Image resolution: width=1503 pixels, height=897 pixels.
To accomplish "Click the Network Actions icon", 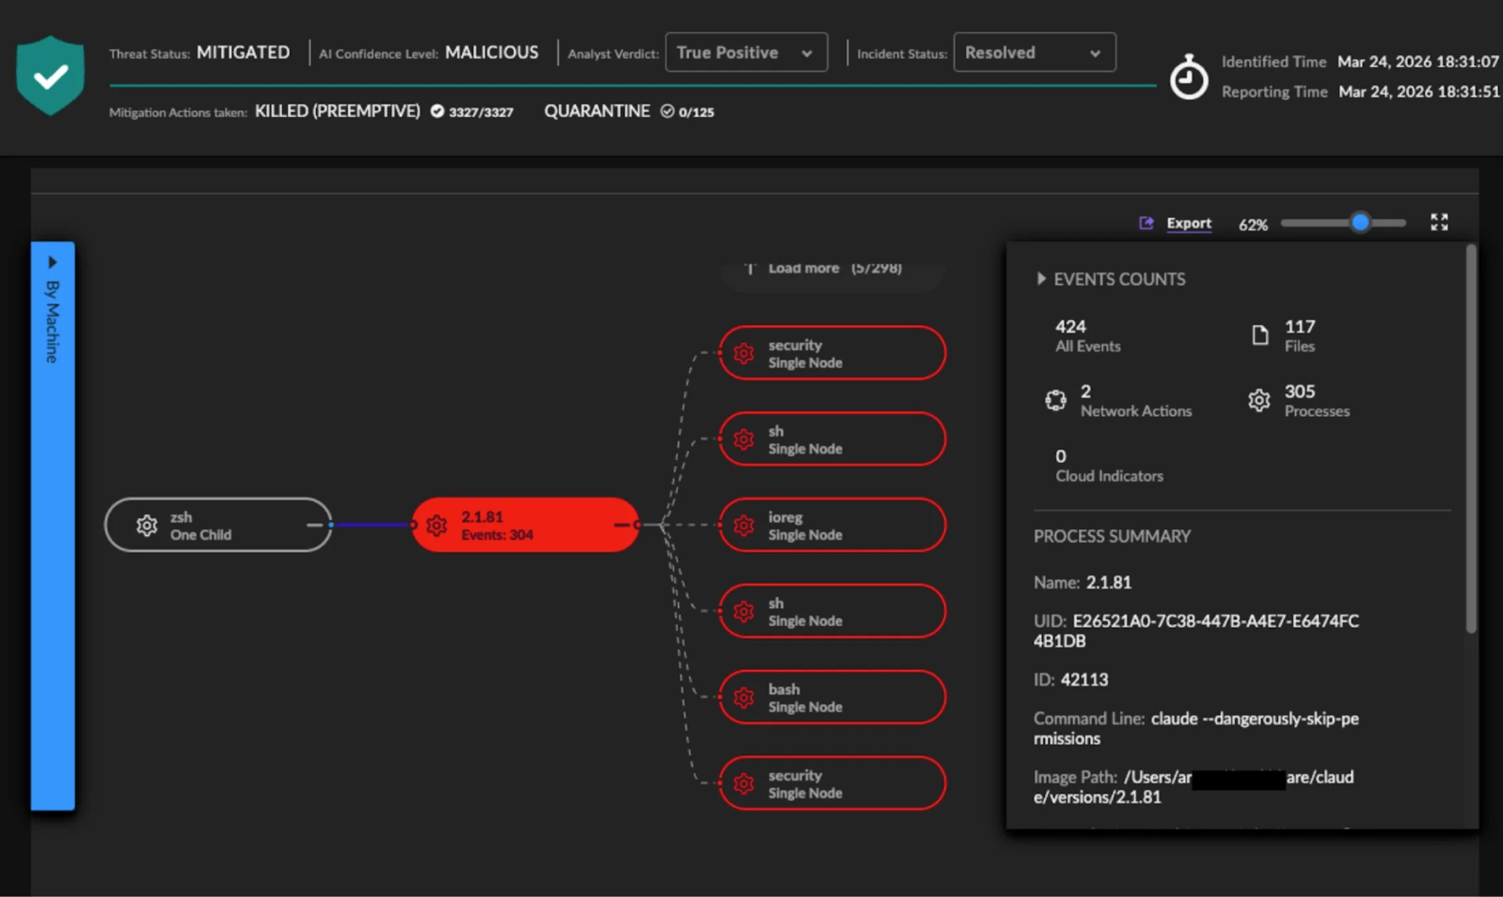I will (x=1056, y=400).
